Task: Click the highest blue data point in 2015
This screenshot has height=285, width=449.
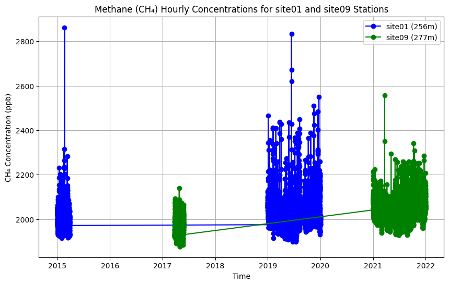Action: [x=64, y=28]
